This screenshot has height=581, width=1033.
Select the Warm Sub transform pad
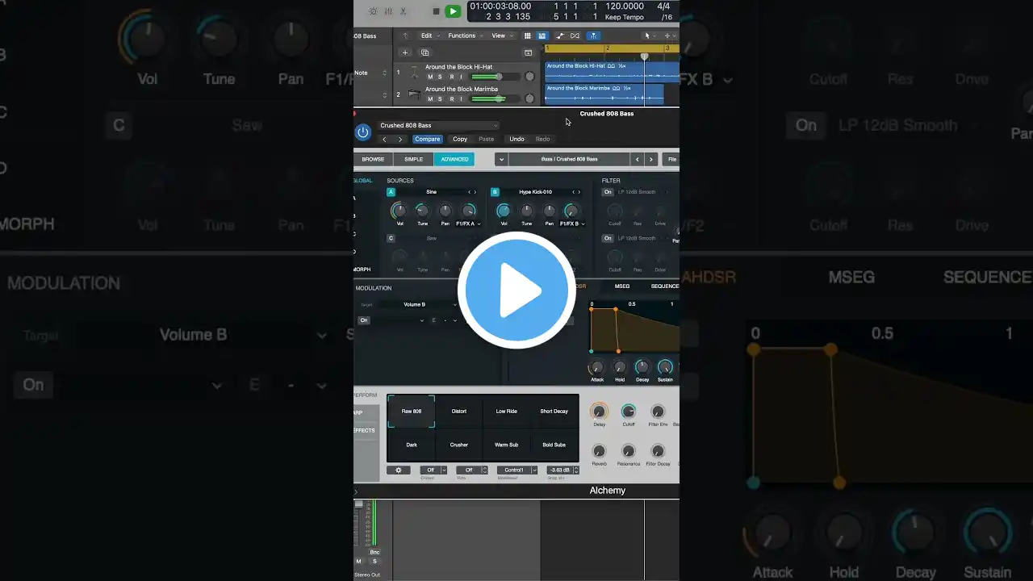(507, 445)
